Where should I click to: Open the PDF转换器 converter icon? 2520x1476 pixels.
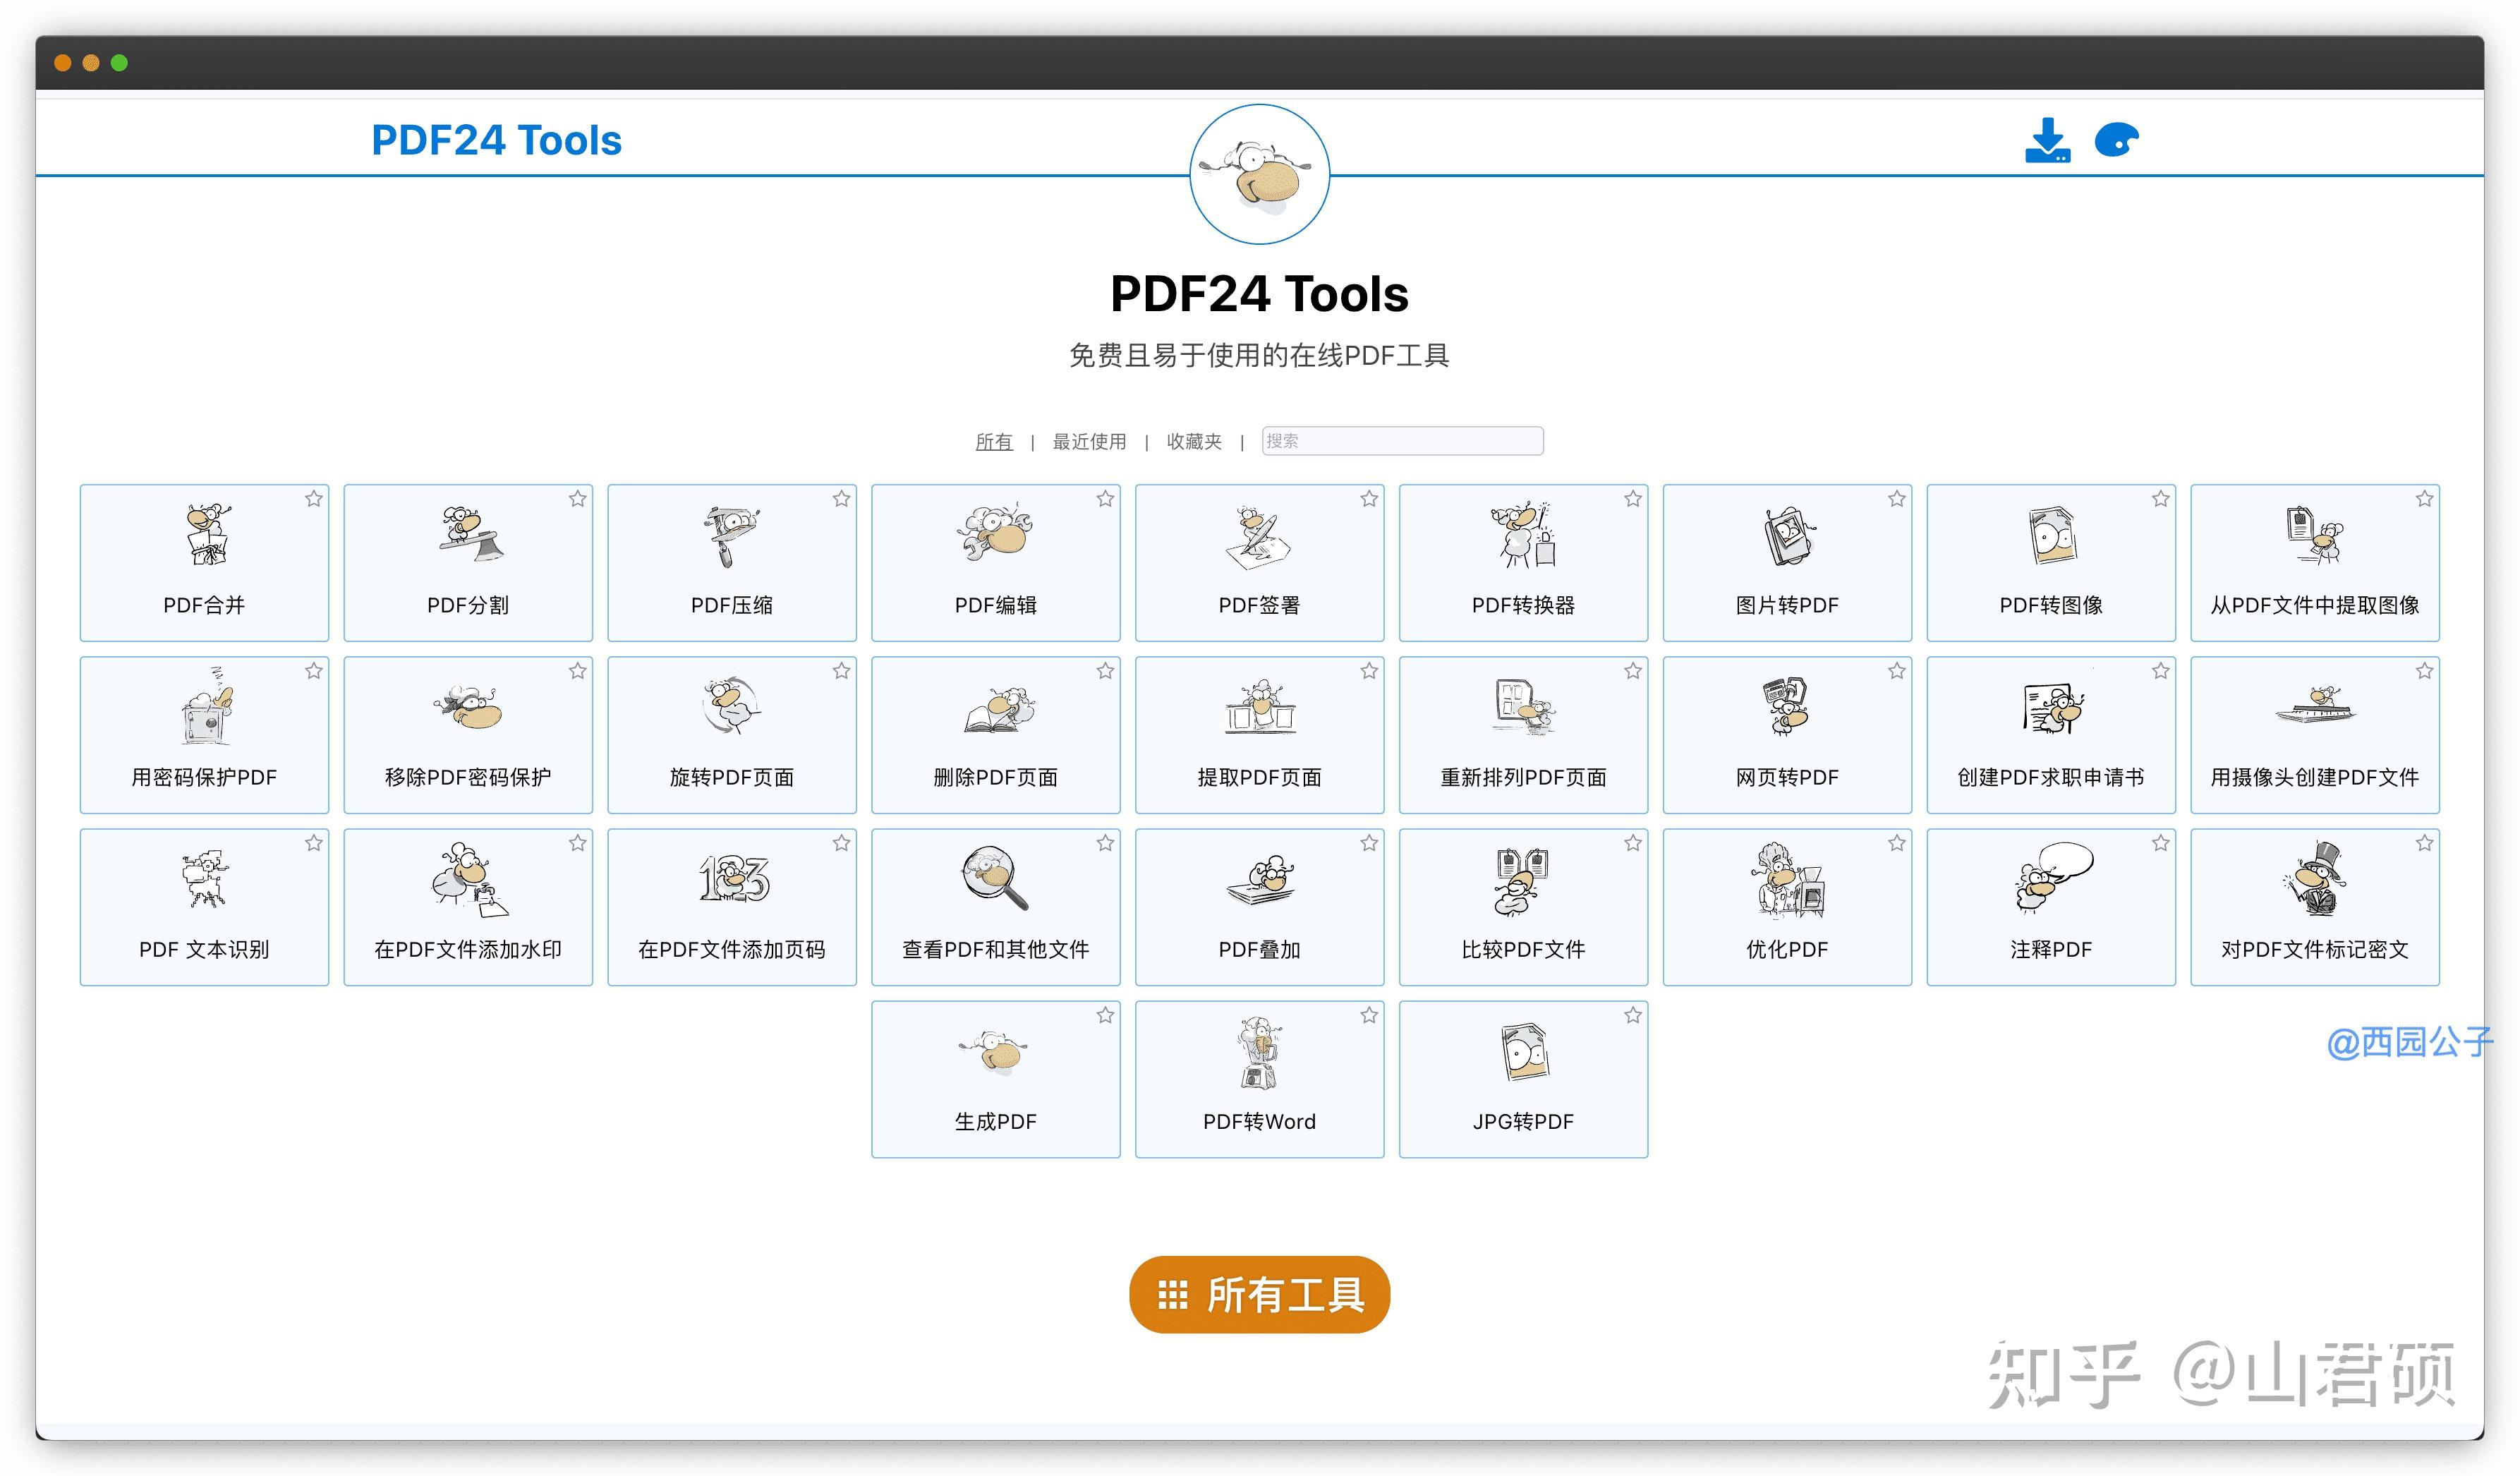tap(1523, 535)
